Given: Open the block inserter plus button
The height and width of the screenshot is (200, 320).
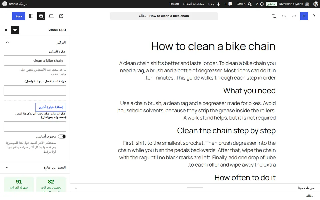Looking at the screenshot, I should point(304,16).
